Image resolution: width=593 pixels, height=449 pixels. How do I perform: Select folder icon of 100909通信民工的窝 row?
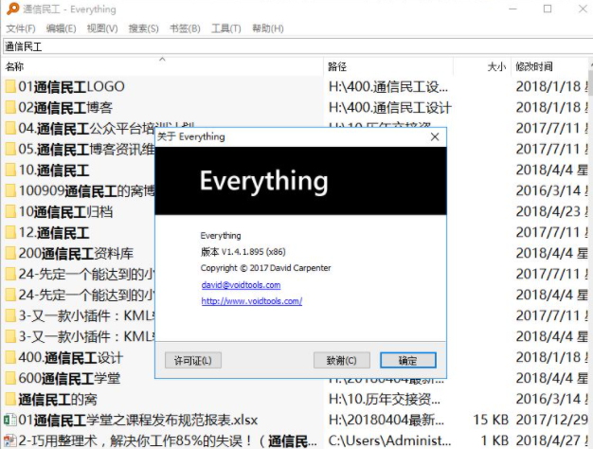(10, 190)
